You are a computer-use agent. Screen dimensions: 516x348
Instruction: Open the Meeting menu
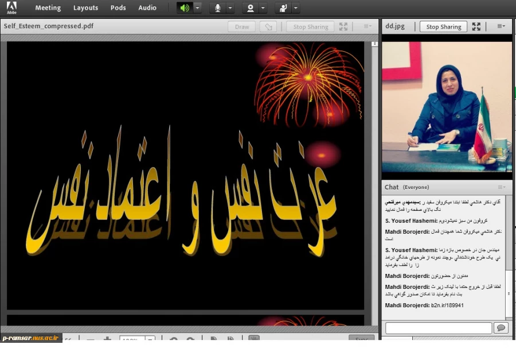pyautogui.click(x=48, y=7)
